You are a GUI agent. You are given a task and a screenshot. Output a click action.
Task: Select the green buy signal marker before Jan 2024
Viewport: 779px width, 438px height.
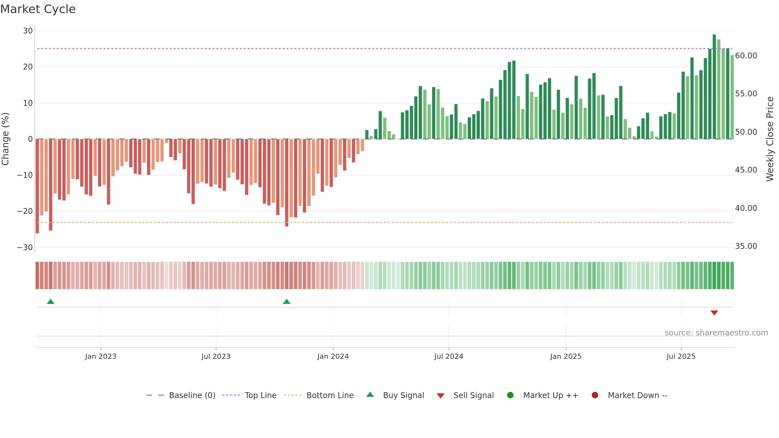tap(287, 301)
